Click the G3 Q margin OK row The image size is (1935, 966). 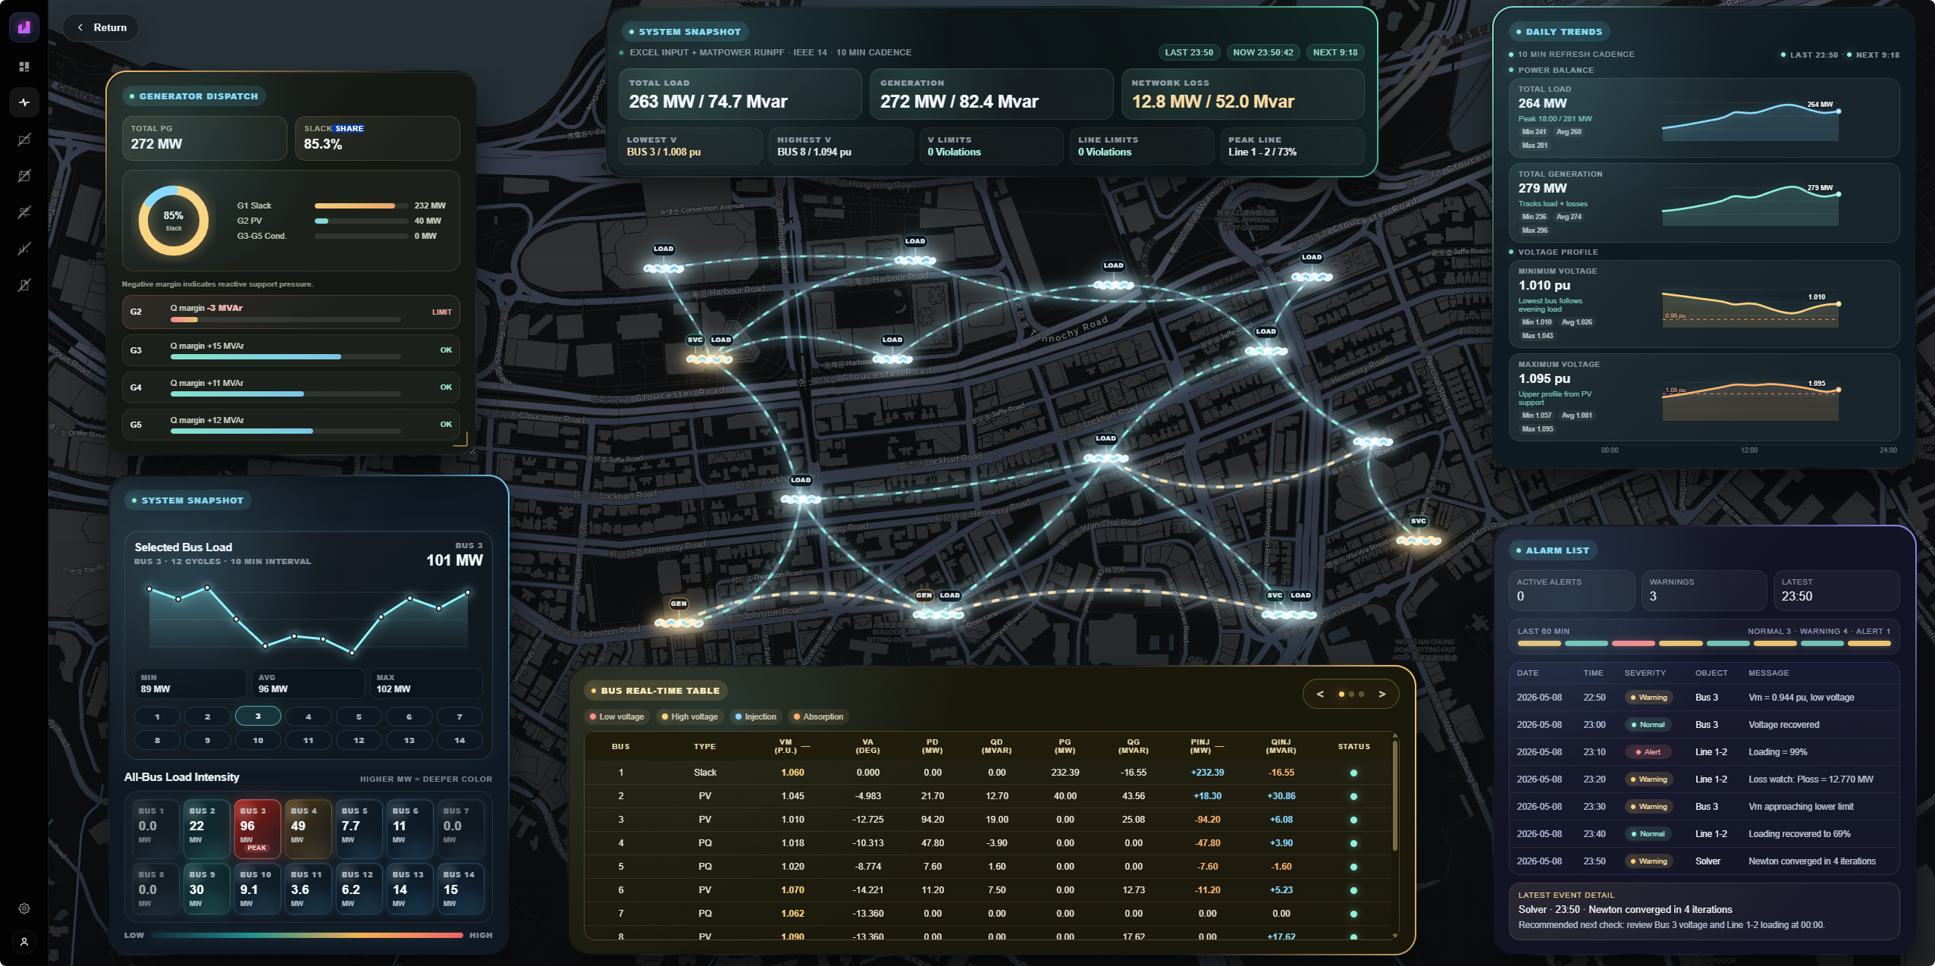point(291,350)
